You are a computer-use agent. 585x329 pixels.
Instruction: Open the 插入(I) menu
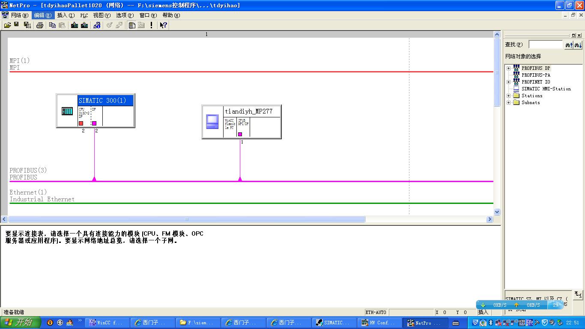(x=66, y=15)
